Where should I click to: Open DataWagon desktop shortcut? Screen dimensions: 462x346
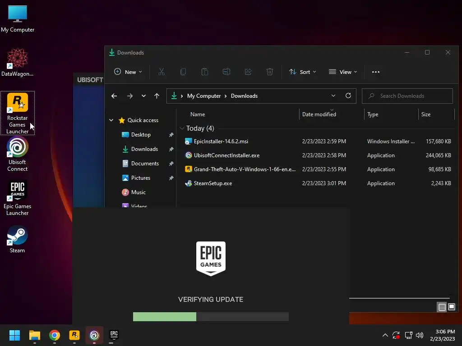pyautogui.click(x=18, y=62)
